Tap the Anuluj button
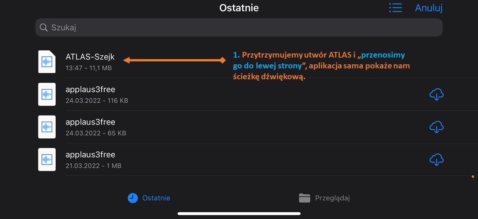Screen dimensions: 478x219 (429, 8)
